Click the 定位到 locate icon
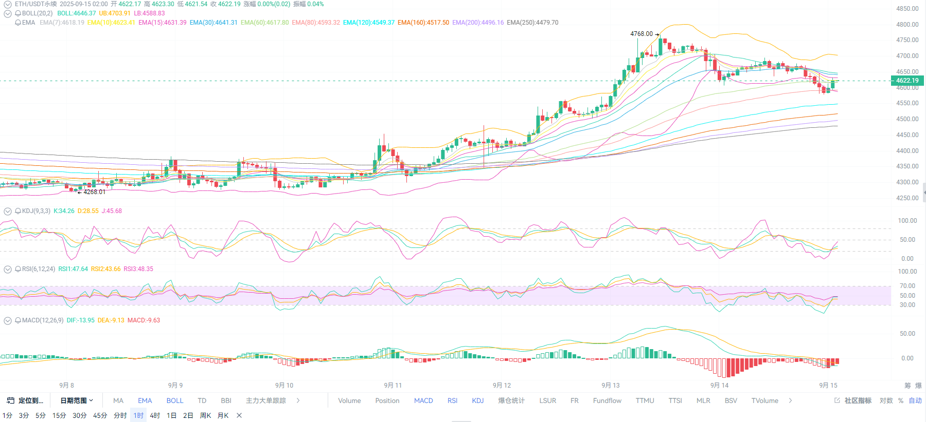The width and height of the screenshot is (926, 422). pyautogui.click(x=10, y=400)
